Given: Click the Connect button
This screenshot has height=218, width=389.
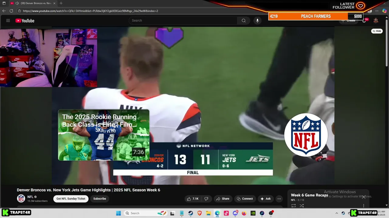Looking at the screenshot, I should [245, 199].
